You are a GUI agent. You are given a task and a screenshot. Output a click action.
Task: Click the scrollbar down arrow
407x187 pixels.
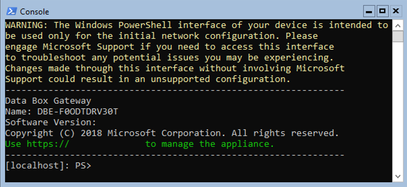pos(398,177)
